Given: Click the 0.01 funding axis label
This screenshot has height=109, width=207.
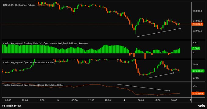Looking at the screenshot, I should click(x=195, y=43).
